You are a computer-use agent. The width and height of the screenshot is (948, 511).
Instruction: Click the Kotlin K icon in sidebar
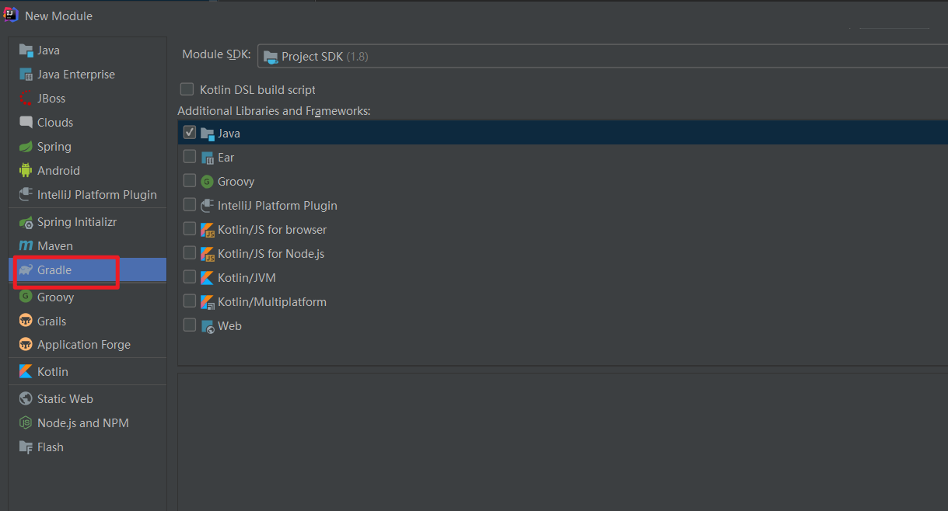click(x=26, y=372)
